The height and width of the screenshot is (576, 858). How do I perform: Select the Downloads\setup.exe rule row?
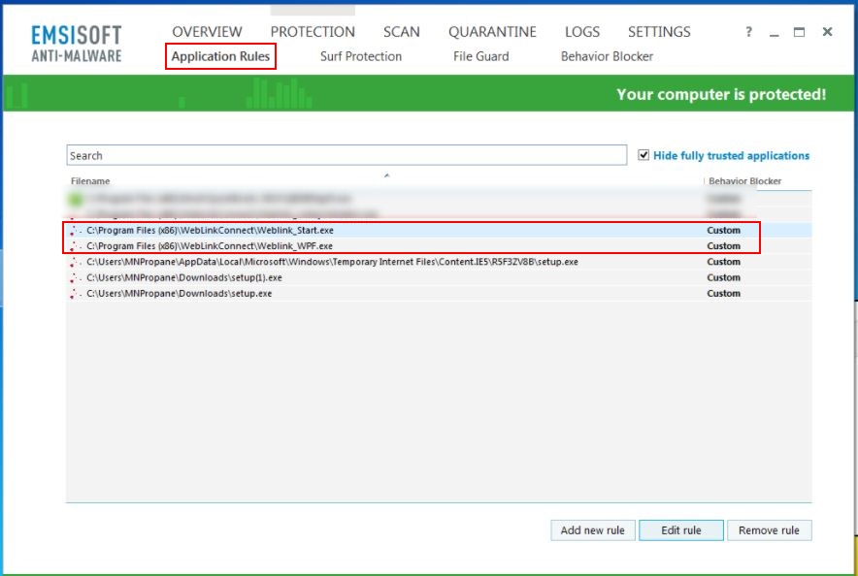439,294
